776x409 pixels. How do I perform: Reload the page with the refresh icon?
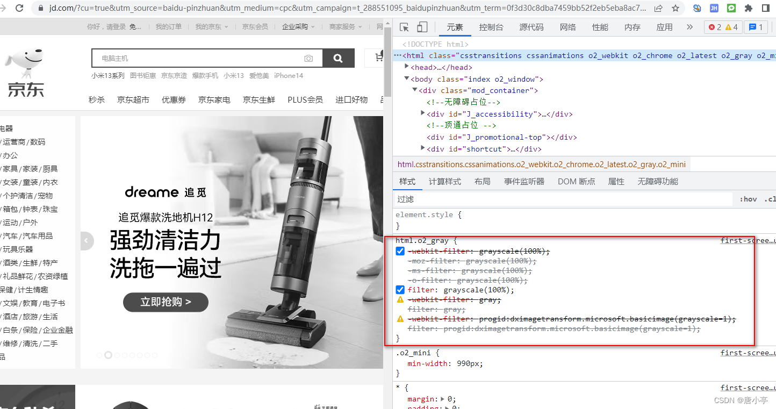click(x=19, y=8)
